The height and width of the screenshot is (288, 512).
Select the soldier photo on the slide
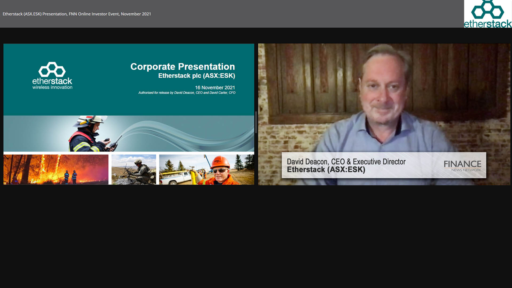pos(134,170)
